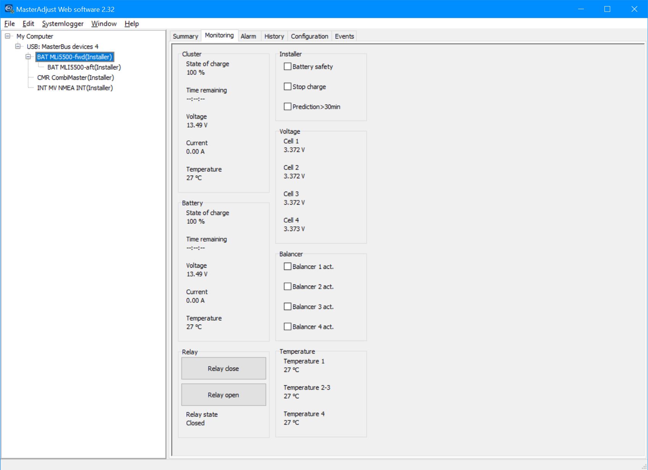Click the Cluster Time remaining value
Viewport: 648px width, 470px height.
pos(196,99)
